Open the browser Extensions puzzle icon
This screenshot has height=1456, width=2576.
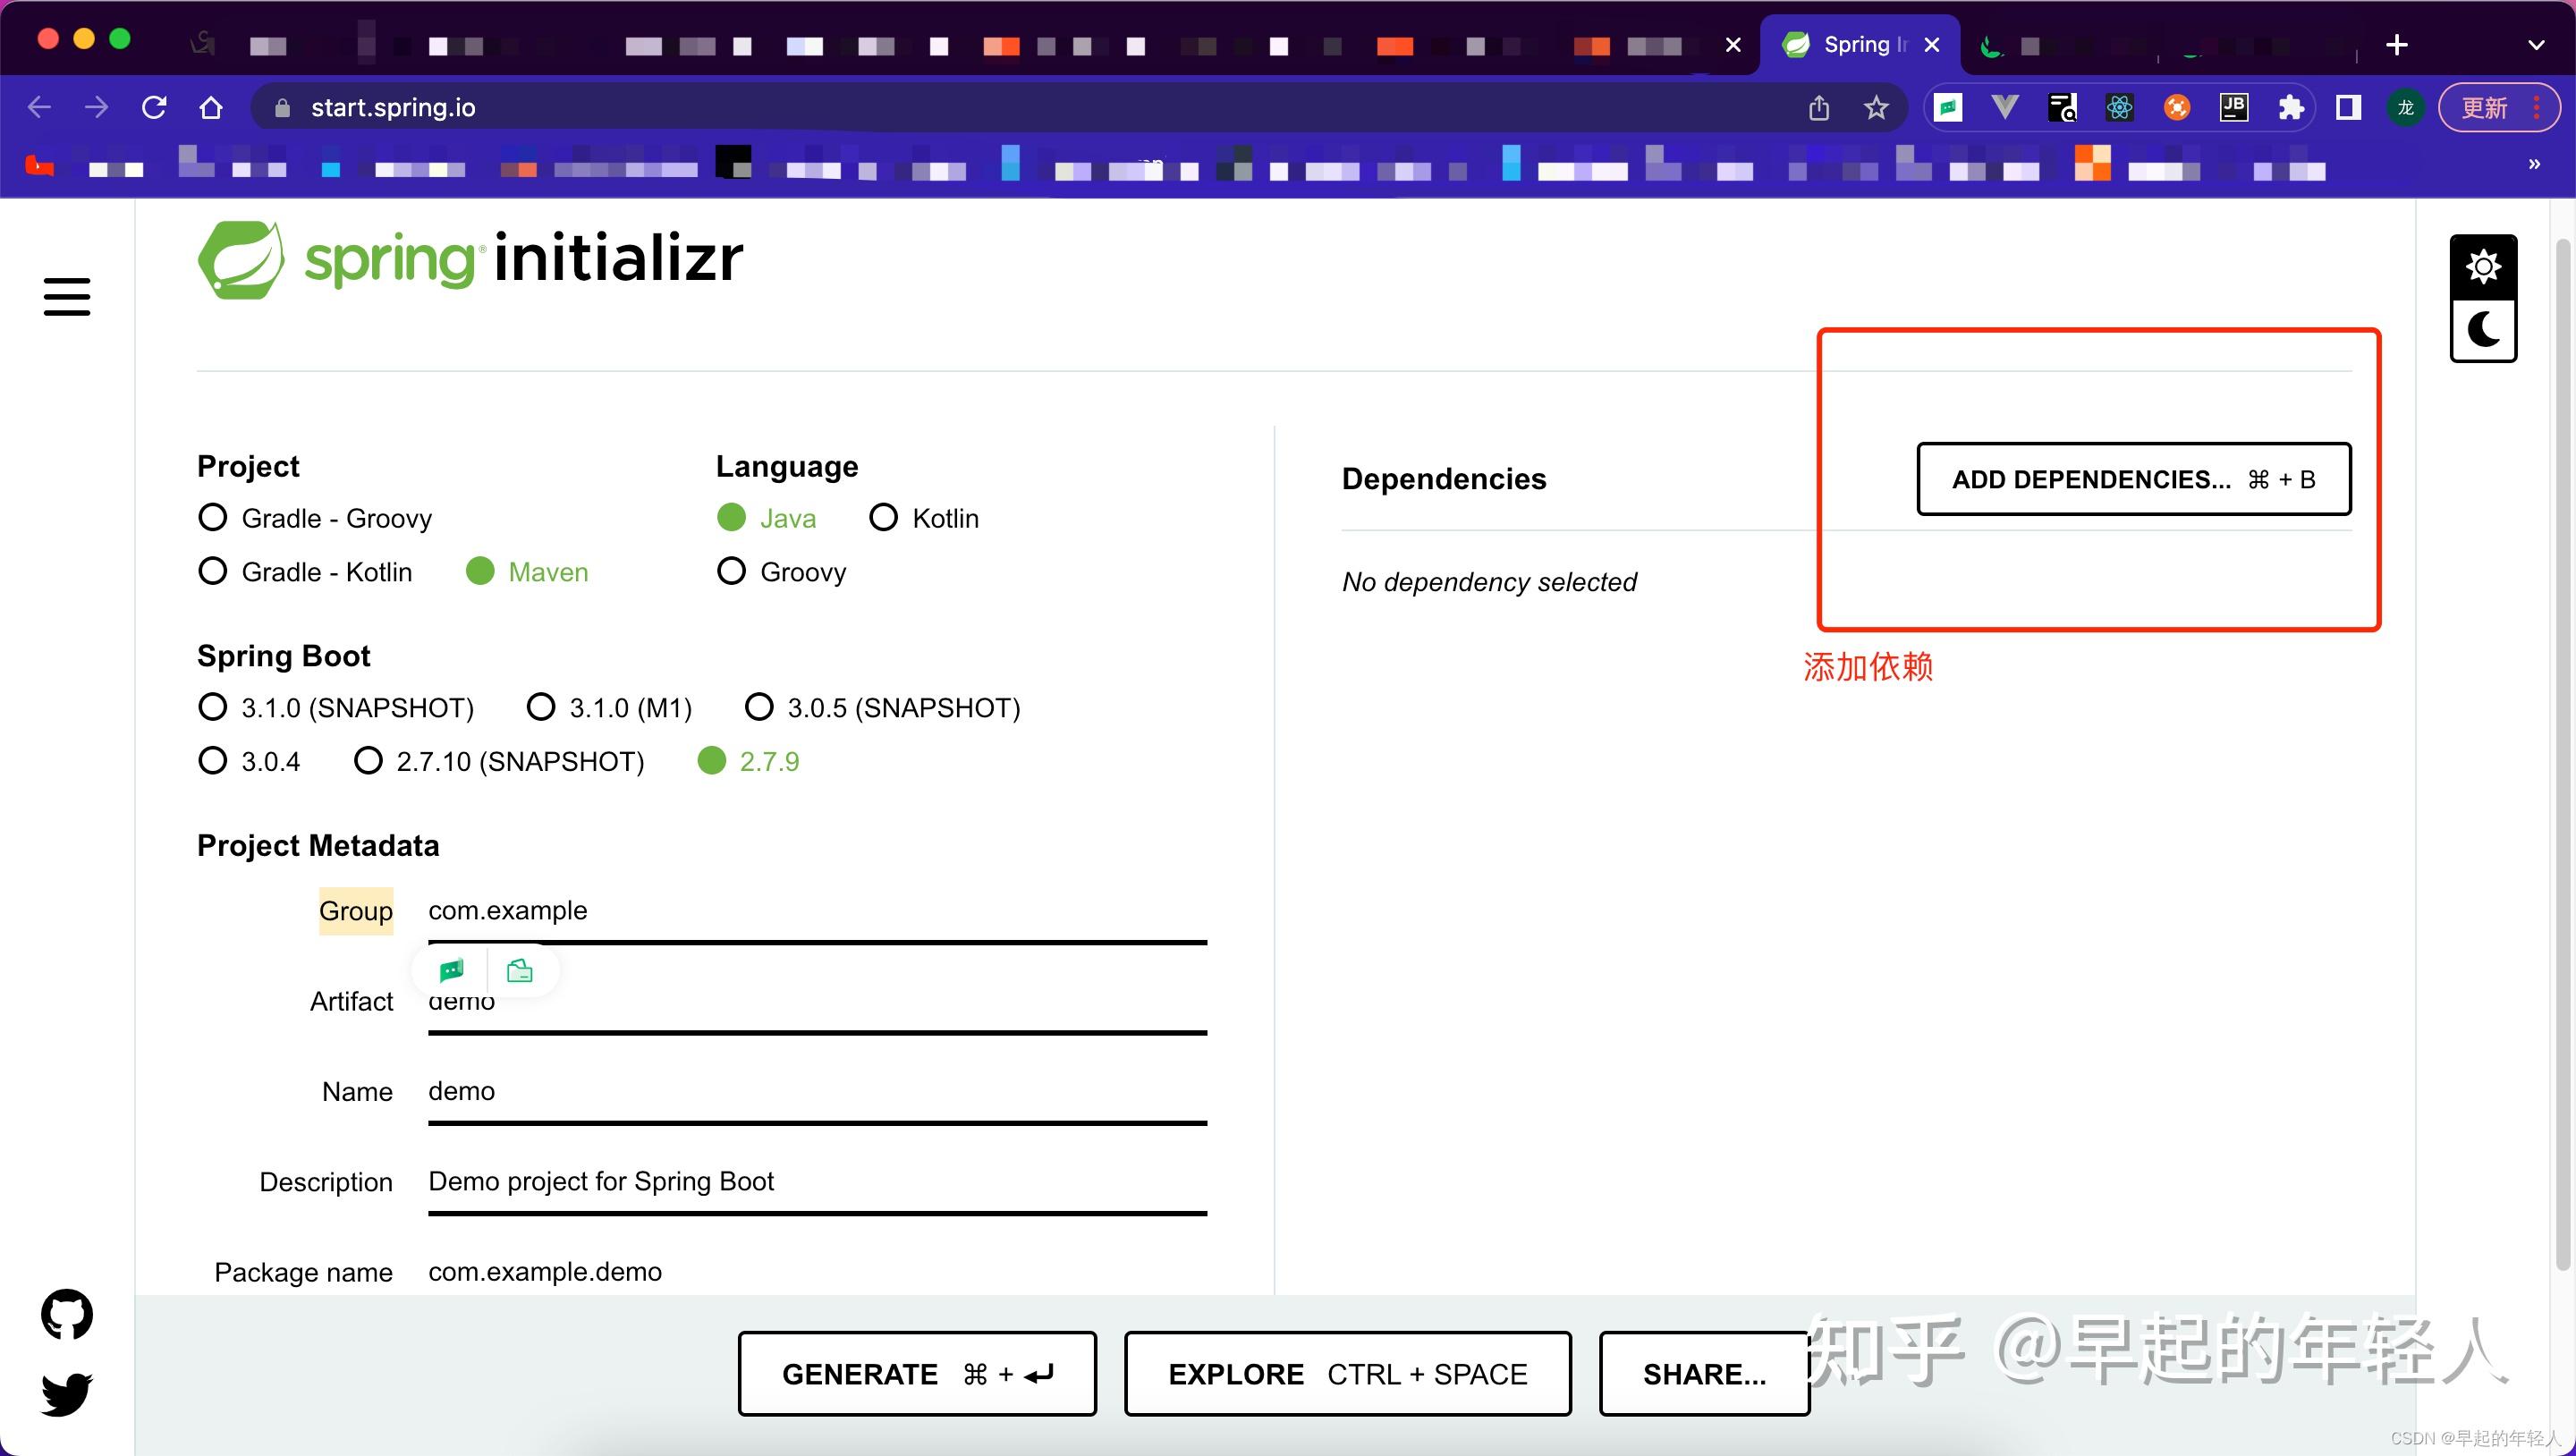click(x=2292, y=107)
